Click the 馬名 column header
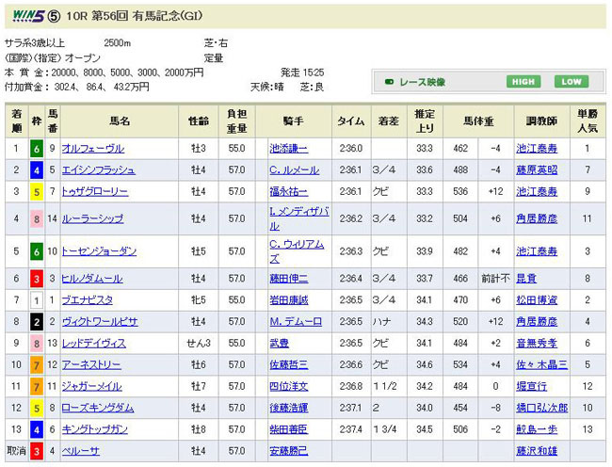This screenshot has width=612, height=467. 120,121
